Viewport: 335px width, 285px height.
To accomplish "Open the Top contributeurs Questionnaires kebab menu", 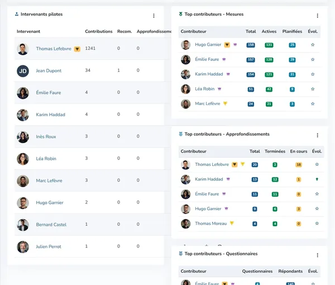I will coord(317,255).
